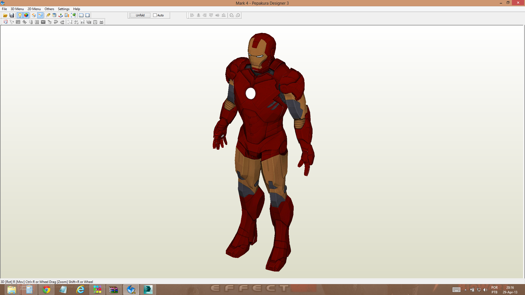Switch to single pane window layout
Viewport: 525px width, 295px height.
(87, 15)
